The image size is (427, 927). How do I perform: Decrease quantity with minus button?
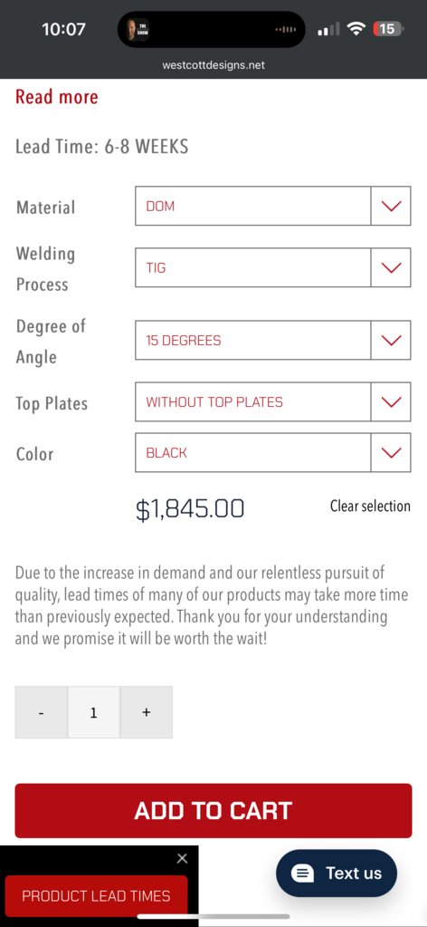pyautogui.click(x=41, y=712)
